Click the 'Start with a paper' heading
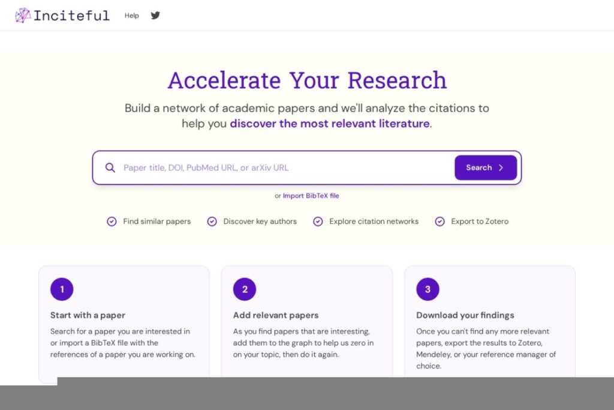Image resolution: width=614 pixels, height=410 pixels. click(x=88, y=315)
